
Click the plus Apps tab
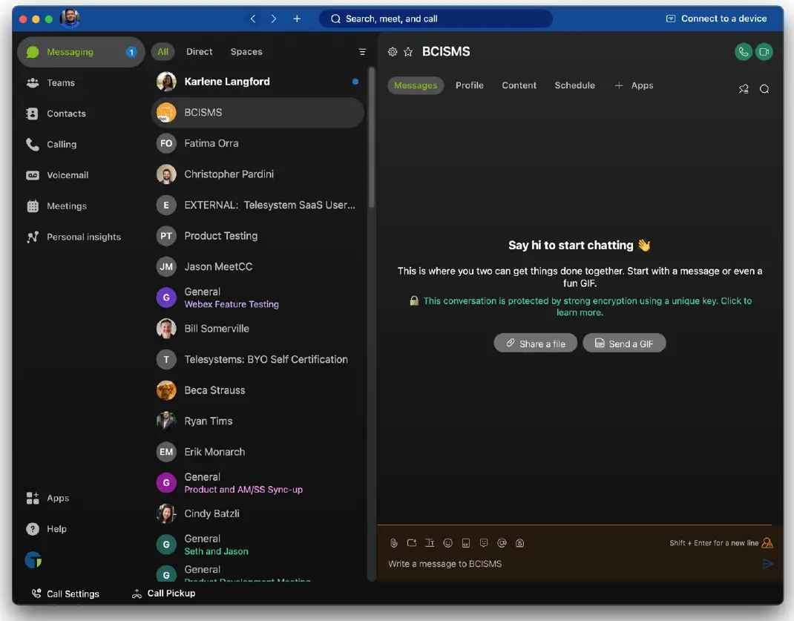[x=634, y=85]
